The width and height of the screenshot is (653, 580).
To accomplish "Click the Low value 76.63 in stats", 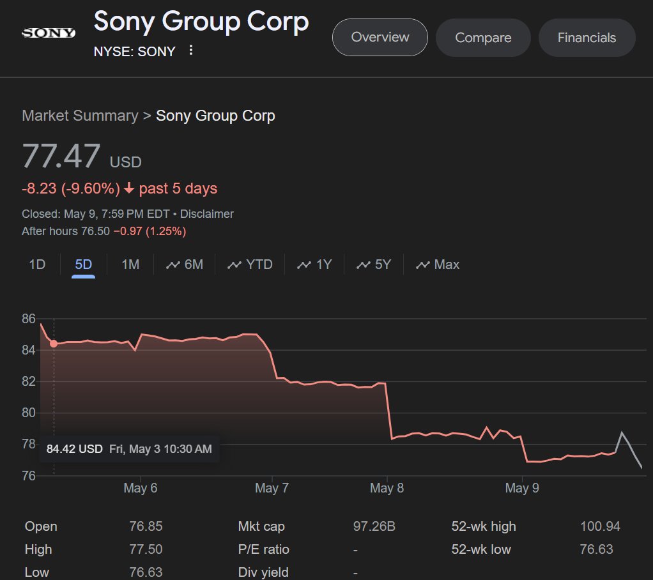I will pyautogui.click(x=146, y=572).
